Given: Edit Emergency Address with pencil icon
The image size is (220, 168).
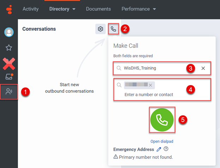Looking at the screenshot, I should (x=159, y=149).
